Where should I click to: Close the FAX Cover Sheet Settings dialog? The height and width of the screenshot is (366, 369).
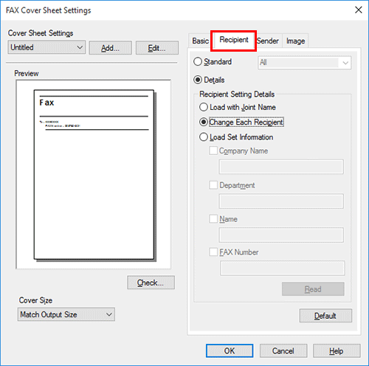tap(359, 10)
